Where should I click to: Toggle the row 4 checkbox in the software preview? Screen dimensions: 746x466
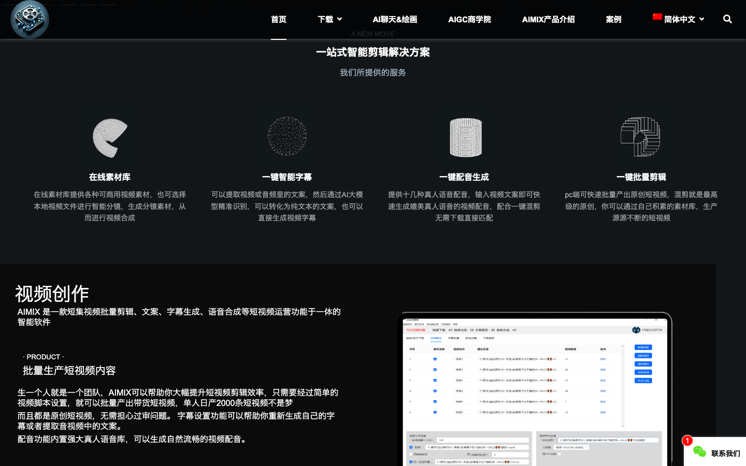pyautogui.click(x=435, y=391)
